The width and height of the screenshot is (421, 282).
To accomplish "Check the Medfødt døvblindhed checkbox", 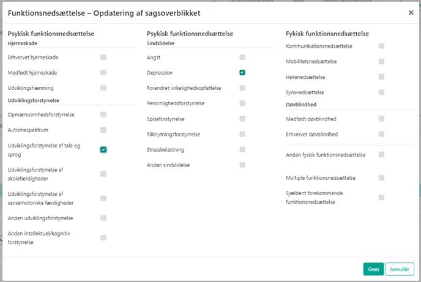I will click(381, 119).
